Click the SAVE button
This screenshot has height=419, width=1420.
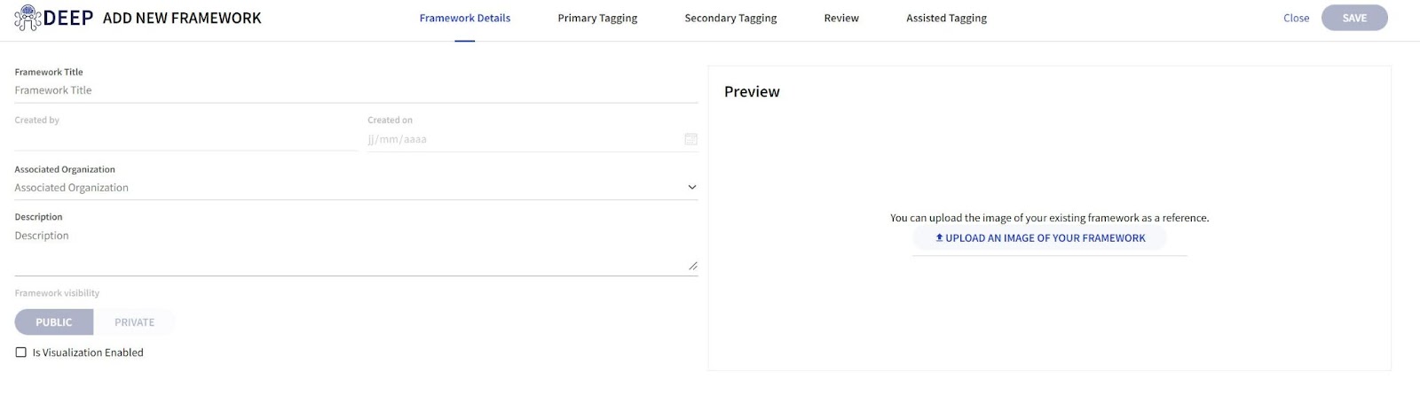click(1354, 18)
